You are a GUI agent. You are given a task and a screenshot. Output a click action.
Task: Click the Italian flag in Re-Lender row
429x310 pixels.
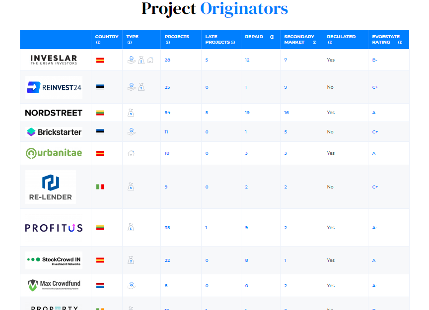(x=100, y=186)
